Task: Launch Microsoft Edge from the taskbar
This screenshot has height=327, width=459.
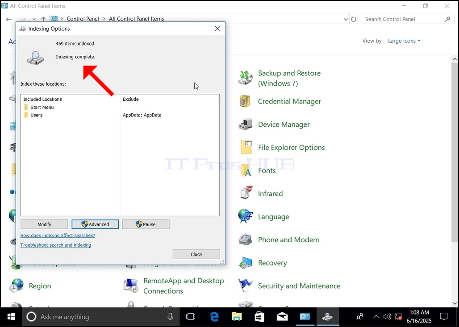Action: (x=214, y=317)
